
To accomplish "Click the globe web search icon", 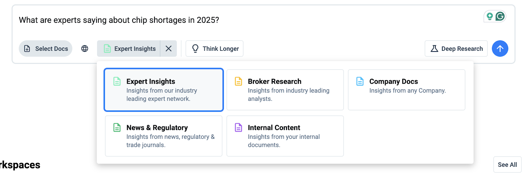I will pos(85,49).
